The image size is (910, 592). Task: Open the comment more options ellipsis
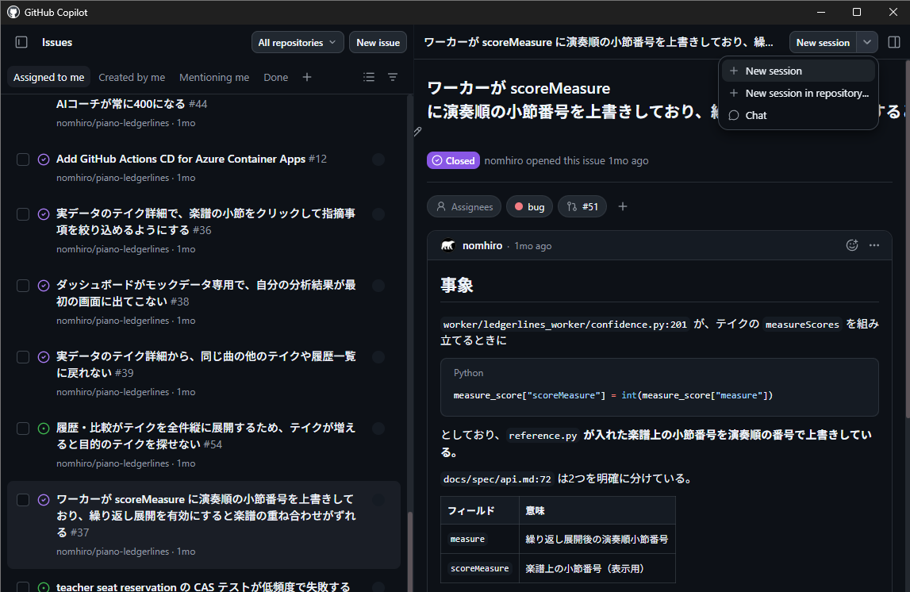874,245
